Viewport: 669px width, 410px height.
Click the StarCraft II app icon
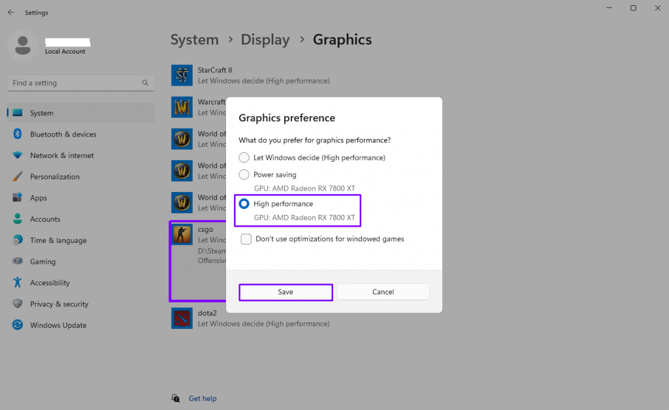click(x=182, y=75)
